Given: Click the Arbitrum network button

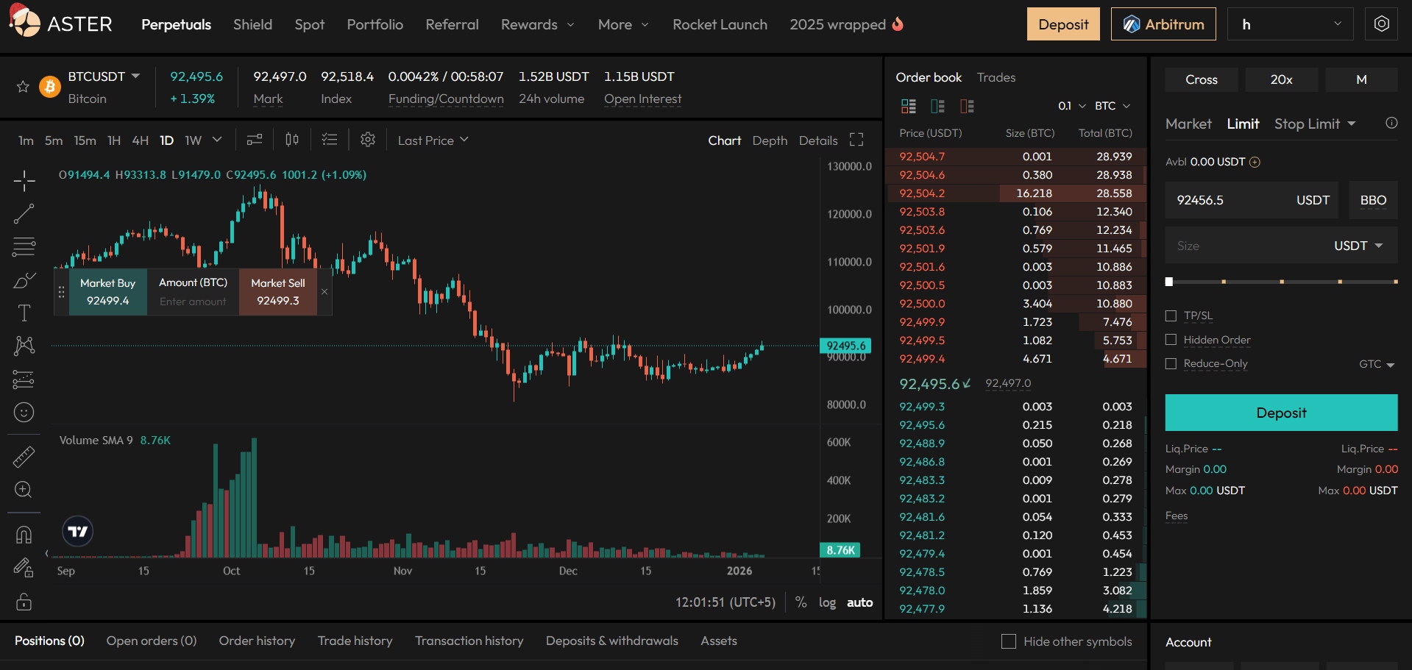Looking at the screenshot, I should click(1163, 24).
